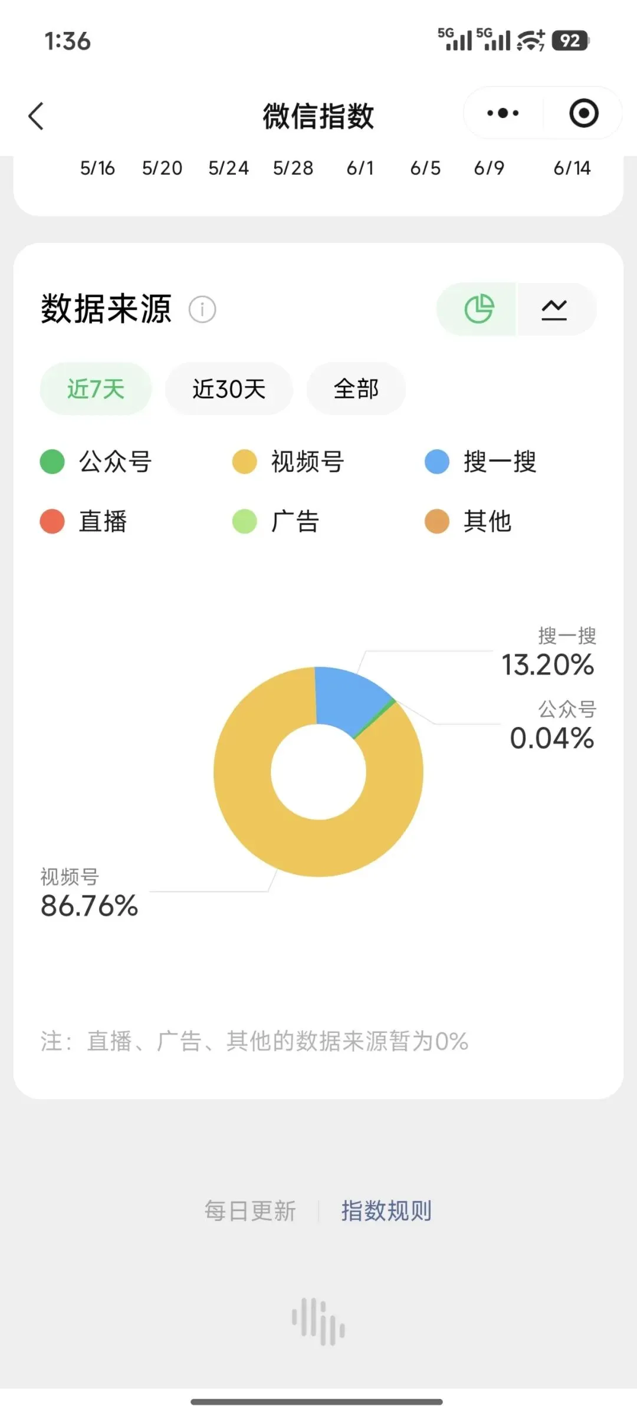Toggle the 视频号 legend yellow dot
This screenshot has width=637, height=1415.
pyautogui.click(x=244, y=462)
